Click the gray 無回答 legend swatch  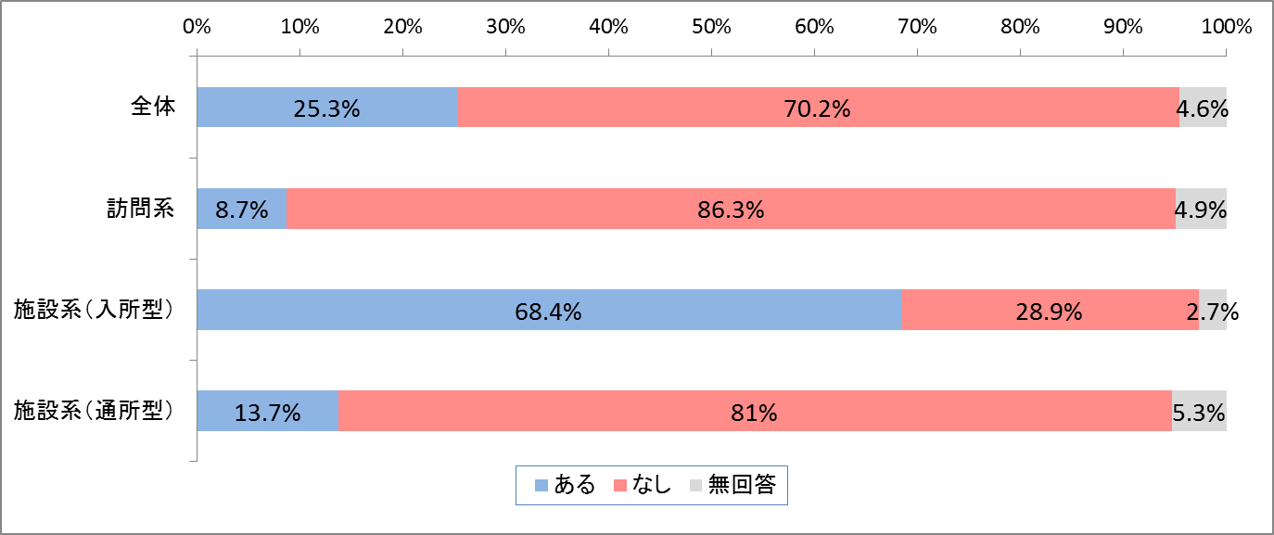695,485
